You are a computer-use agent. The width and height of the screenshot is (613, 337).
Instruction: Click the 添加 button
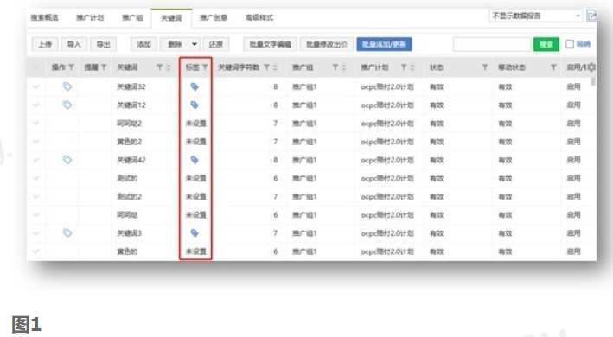[x=144, y=44]
